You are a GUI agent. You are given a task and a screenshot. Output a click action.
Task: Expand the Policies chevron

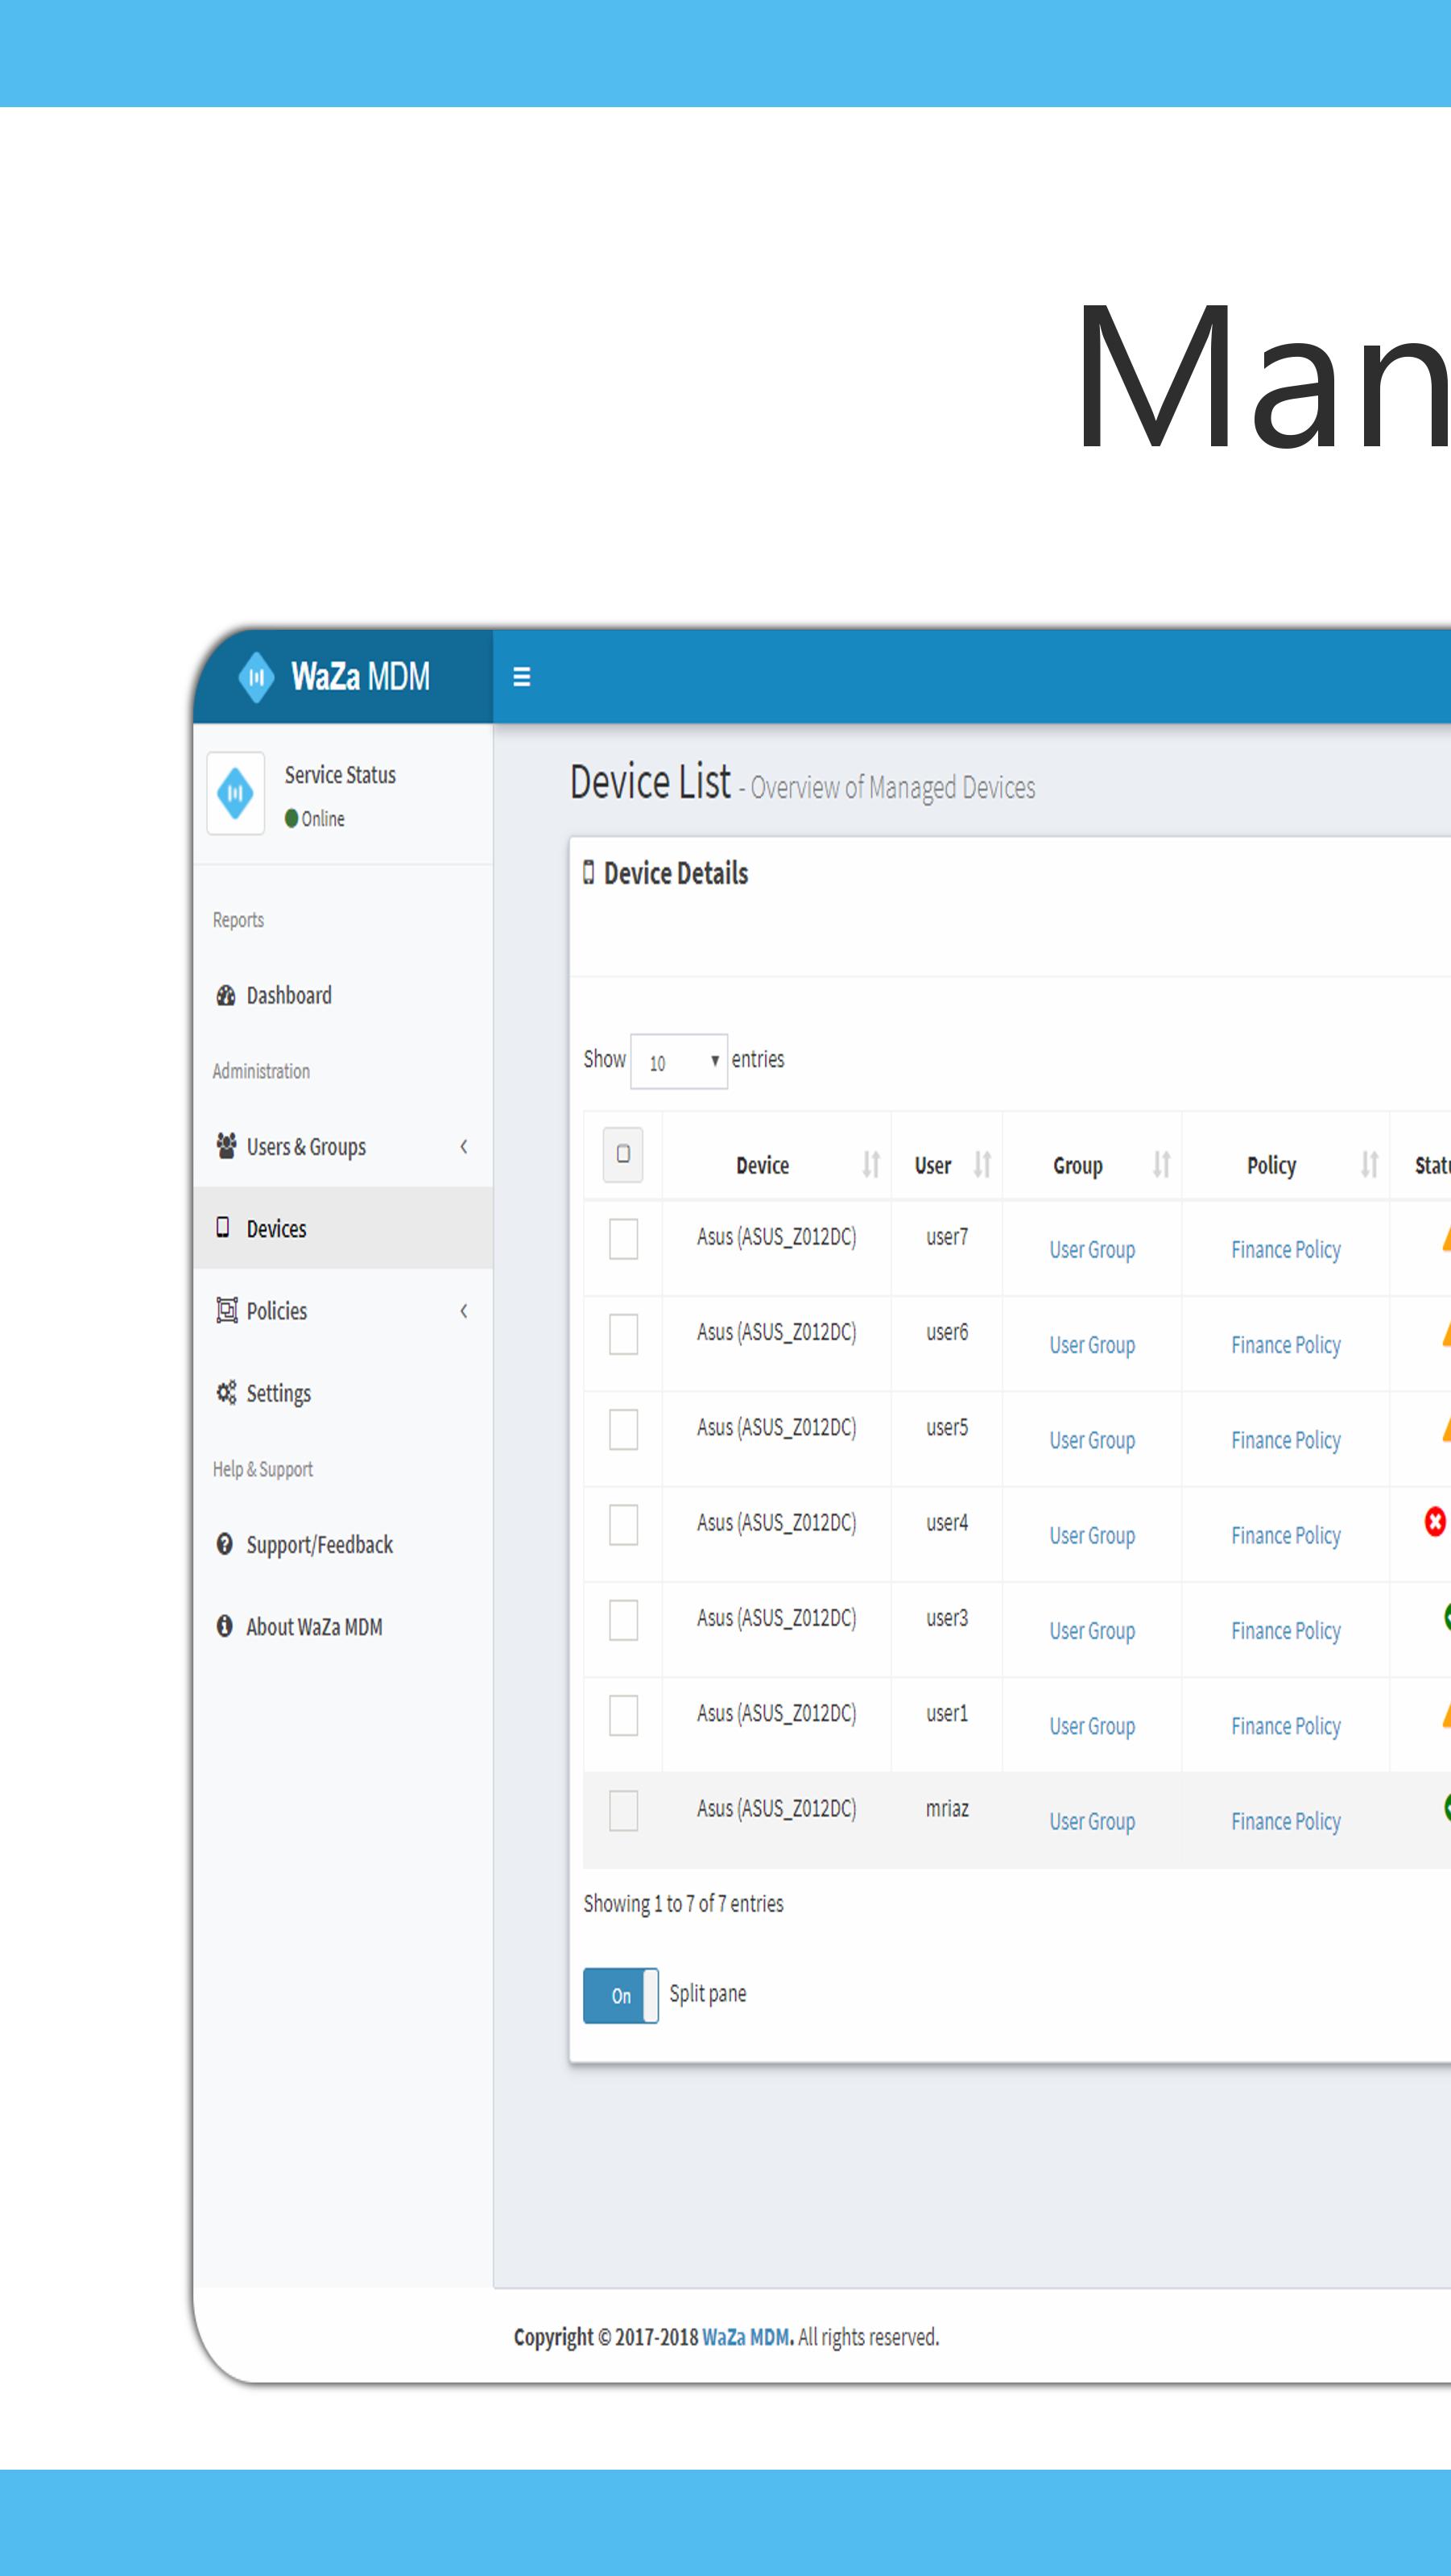click(x=464, y=1310)
